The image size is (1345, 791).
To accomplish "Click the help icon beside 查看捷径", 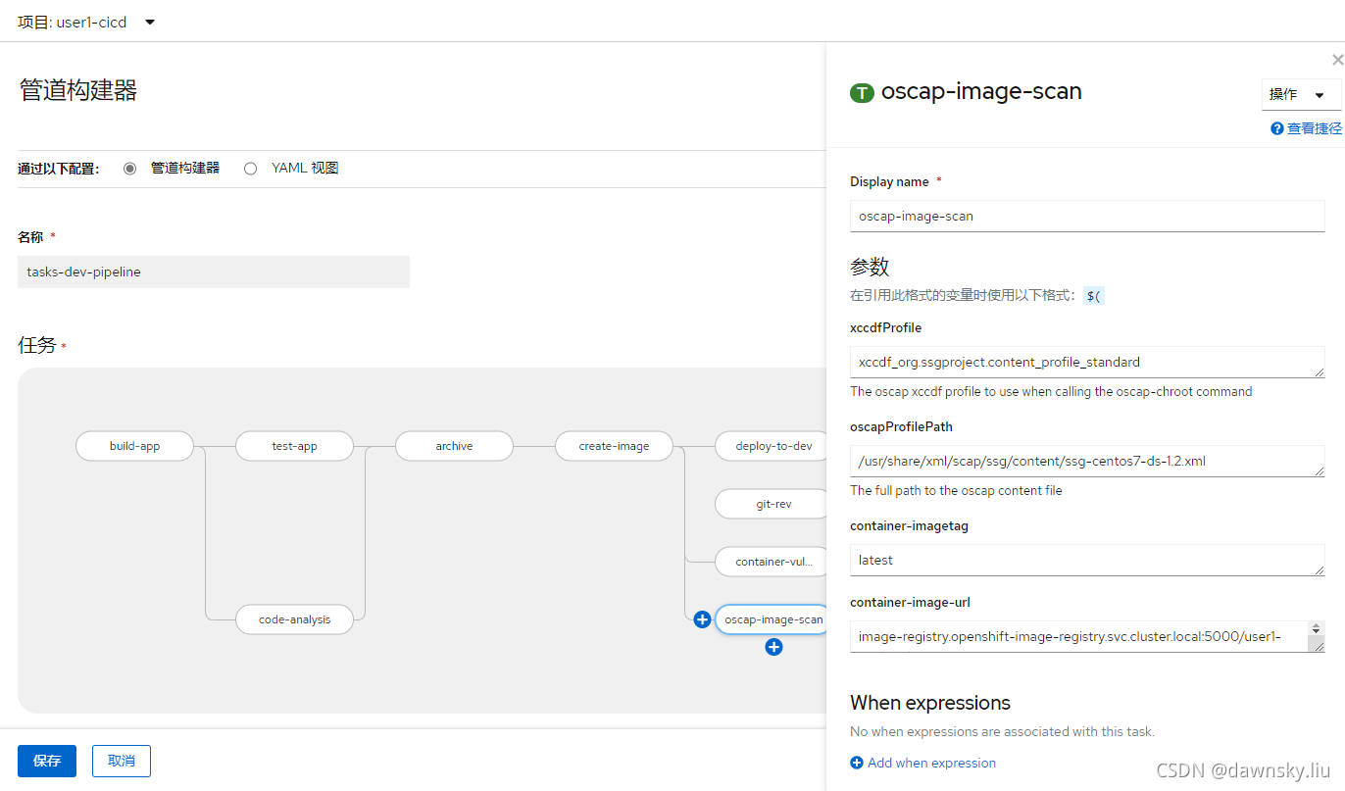I will pos(1277,128).
